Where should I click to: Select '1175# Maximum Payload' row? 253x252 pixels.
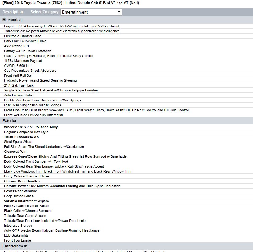click(126, 61)
